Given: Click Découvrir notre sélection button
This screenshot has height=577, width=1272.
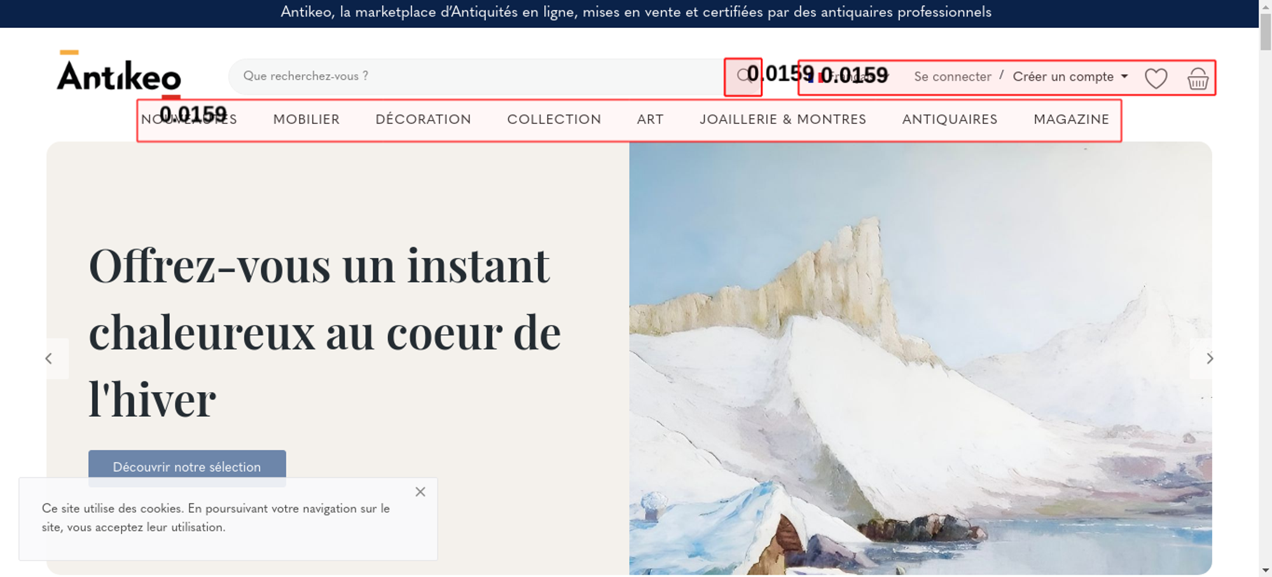Looking at the screenshot, I should pos(187,468).
